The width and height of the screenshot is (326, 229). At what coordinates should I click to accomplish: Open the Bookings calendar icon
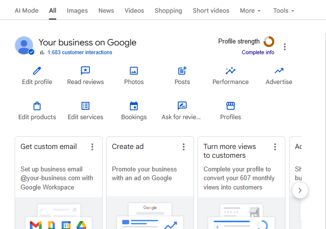pyautogui.click(x=134, y=106)
